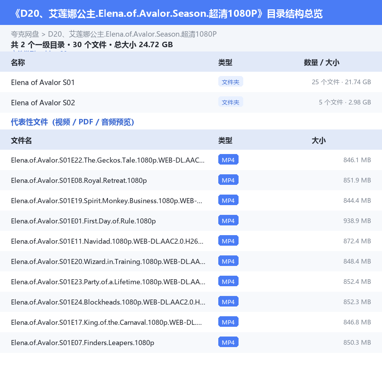Click MP4 badge in the Navidad row
This screenshot has height=365, width=382.
pyautogui.click(x=228, y=241)
